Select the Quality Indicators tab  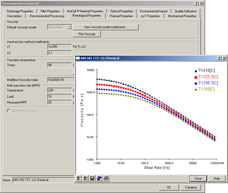coord(186,11)
